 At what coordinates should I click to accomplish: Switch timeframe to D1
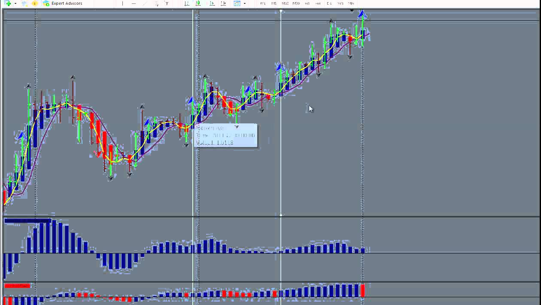(329, 3)
